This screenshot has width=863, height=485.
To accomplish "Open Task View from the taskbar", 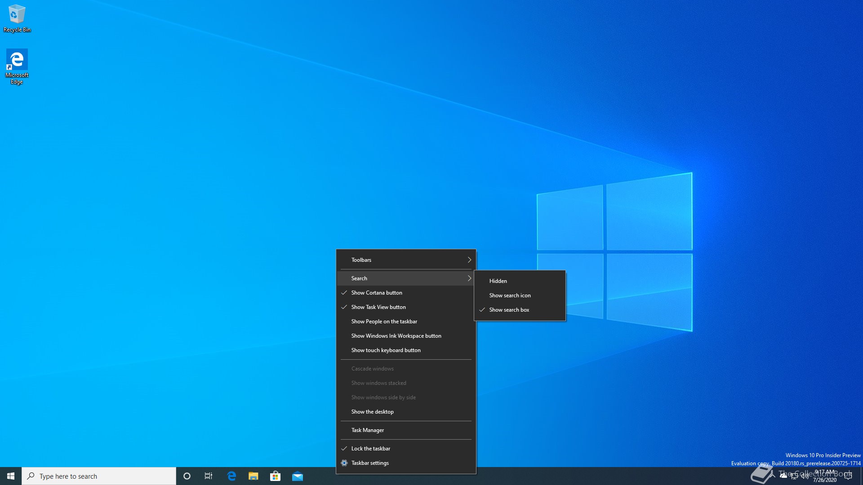I will (x=209, y=476).
